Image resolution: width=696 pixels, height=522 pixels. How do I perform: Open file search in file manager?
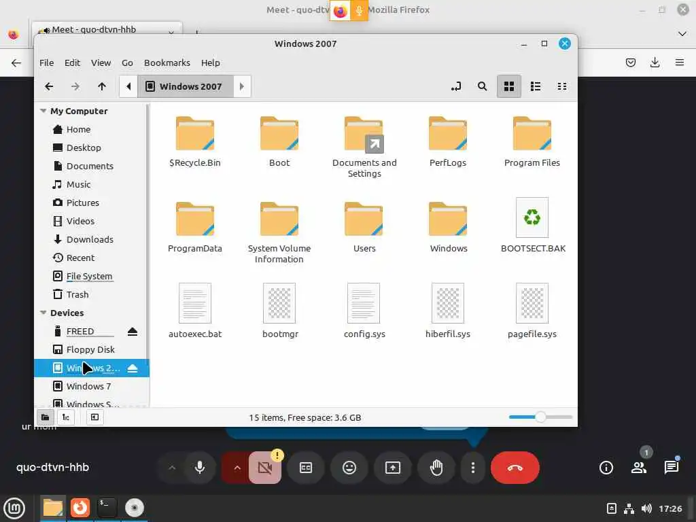[x=482, y=86]
